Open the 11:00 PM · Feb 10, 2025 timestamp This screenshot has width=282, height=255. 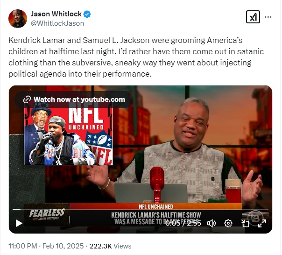(x=46, y=246)
